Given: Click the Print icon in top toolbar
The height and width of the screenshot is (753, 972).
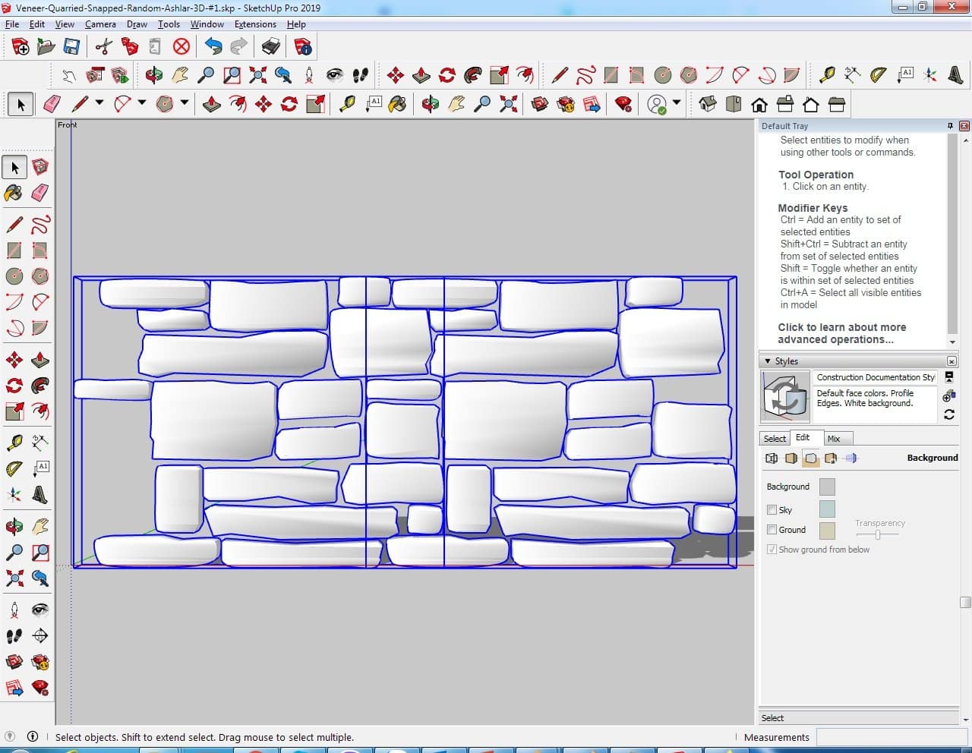Looking at the screenshot, I should [x=271, y=47].
